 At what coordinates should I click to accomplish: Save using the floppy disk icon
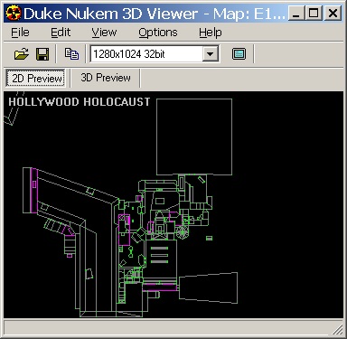(42, 54)
